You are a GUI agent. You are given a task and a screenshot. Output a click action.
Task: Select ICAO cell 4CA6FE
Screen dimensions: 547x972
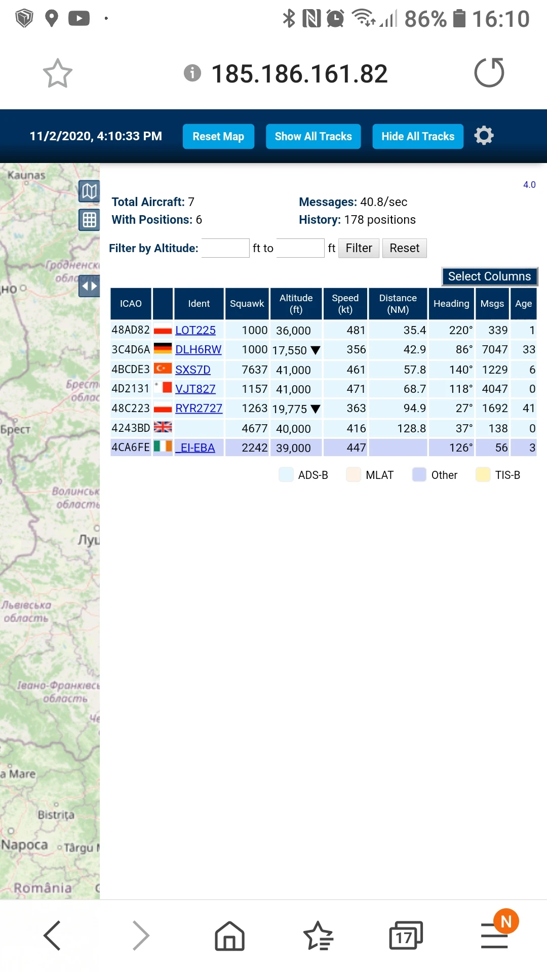pyautogui.click(x=131, y=448)
